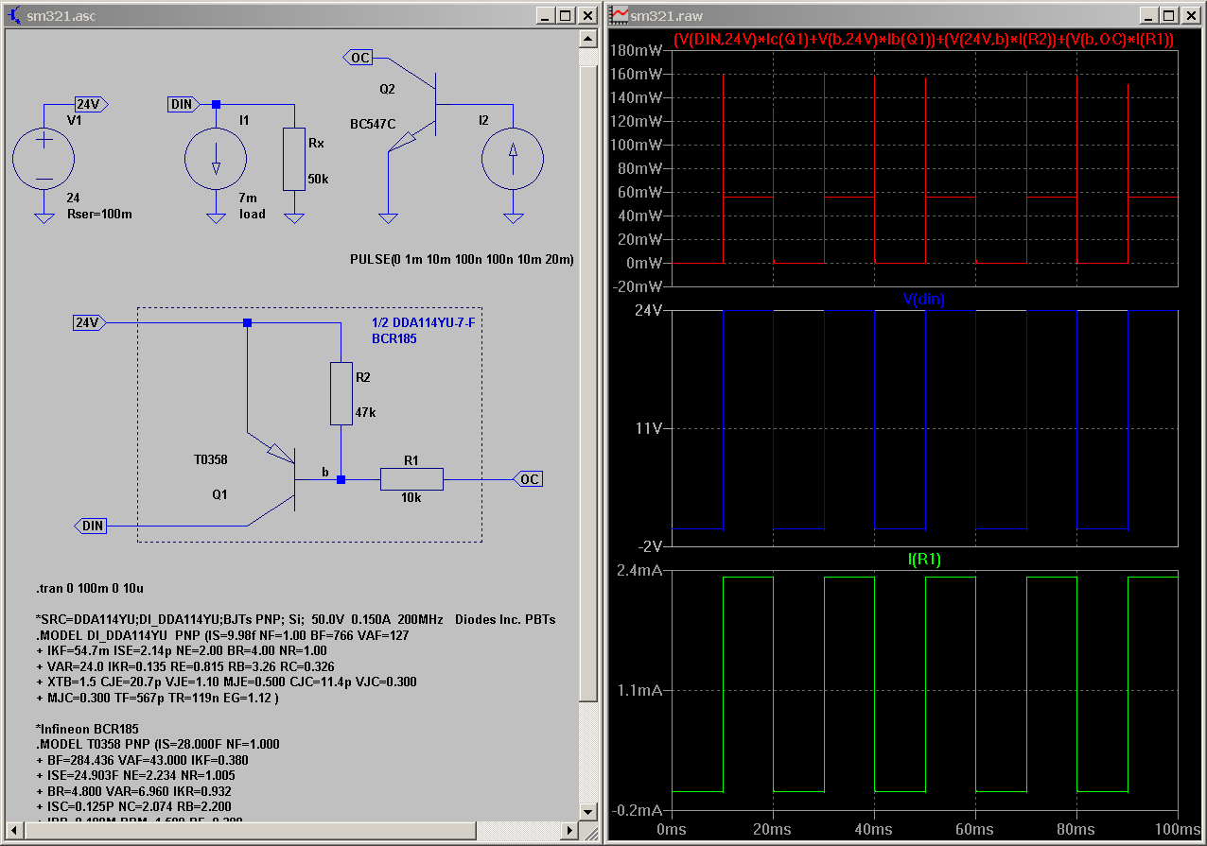Close the sm321.raw waveform window

tap(1189, 16)
